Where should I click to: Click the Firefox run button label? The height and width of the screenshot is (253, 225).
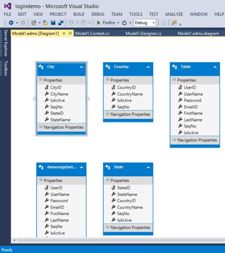pyautogui.click(x=109, y=23)
